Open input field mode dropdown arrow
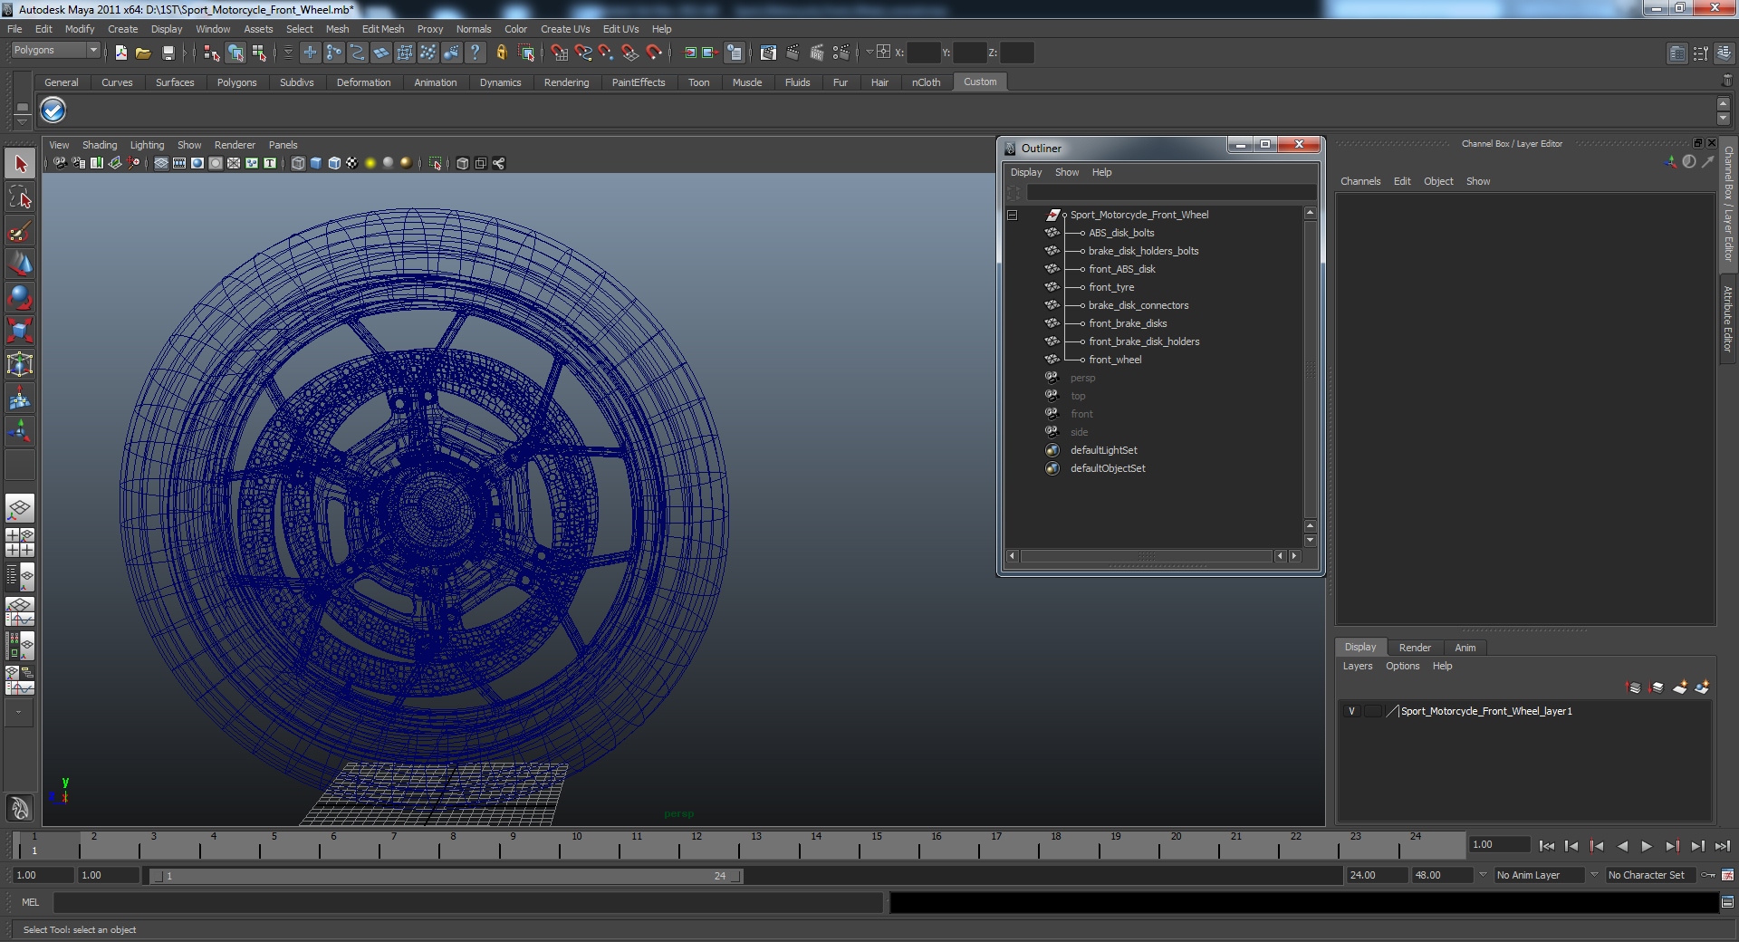Image resolution: width=1739 pixels, height=942 pixels. [869, 52]
